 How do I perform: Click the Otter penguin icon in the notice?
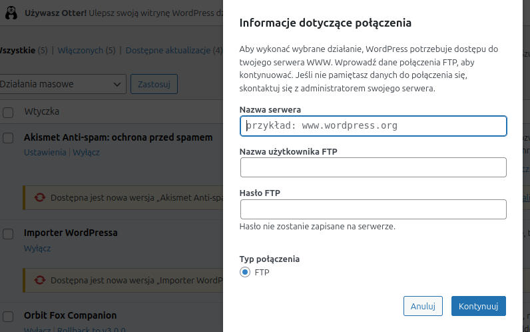point(11,13)
